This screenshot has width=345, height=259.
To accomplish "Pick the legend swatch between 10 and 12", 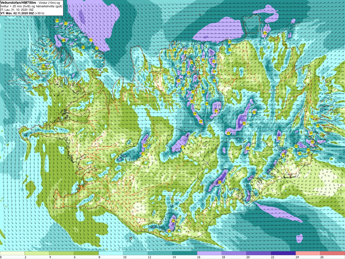I will click(x=136, y=253).
